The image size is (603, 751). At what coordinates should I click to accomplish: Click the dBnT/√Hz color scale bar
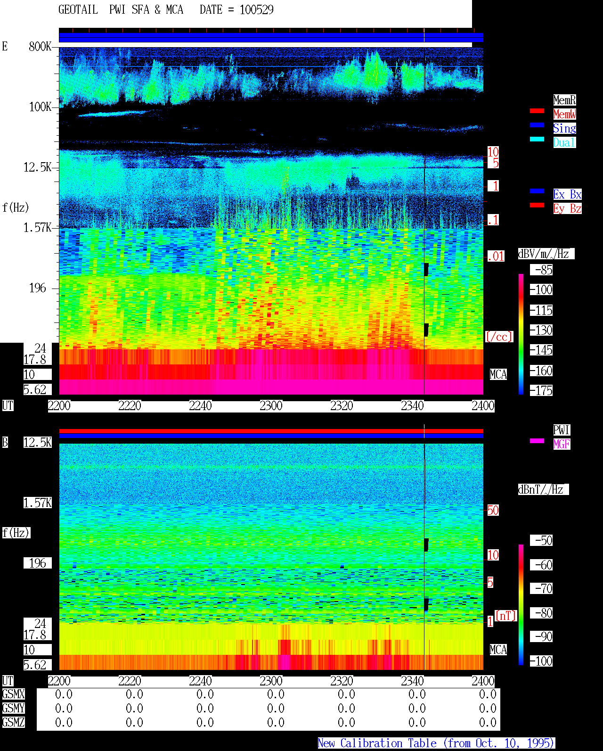click(x=521, y=605)
